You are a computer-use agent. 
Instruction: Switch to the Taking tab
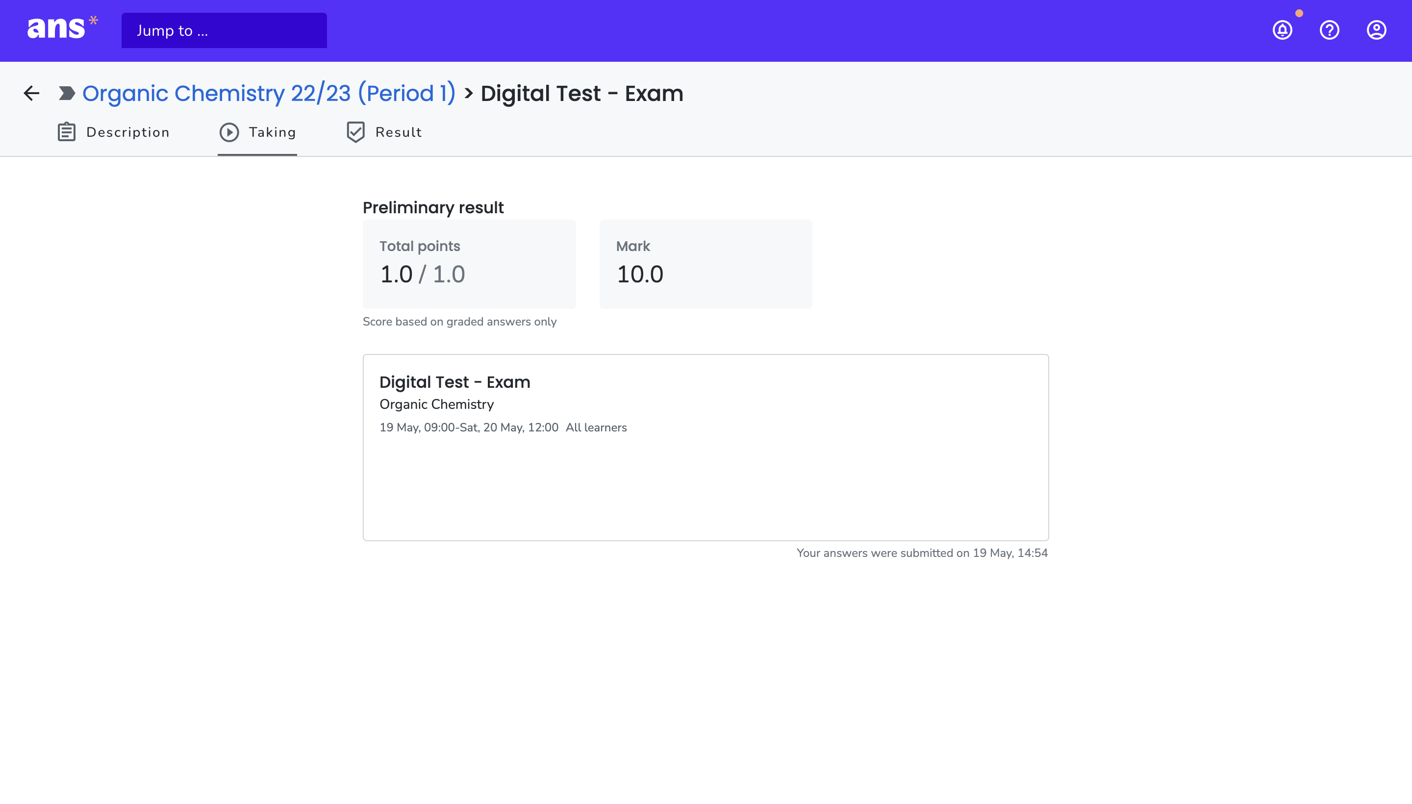pyautogui.click(x=257, y=132)
